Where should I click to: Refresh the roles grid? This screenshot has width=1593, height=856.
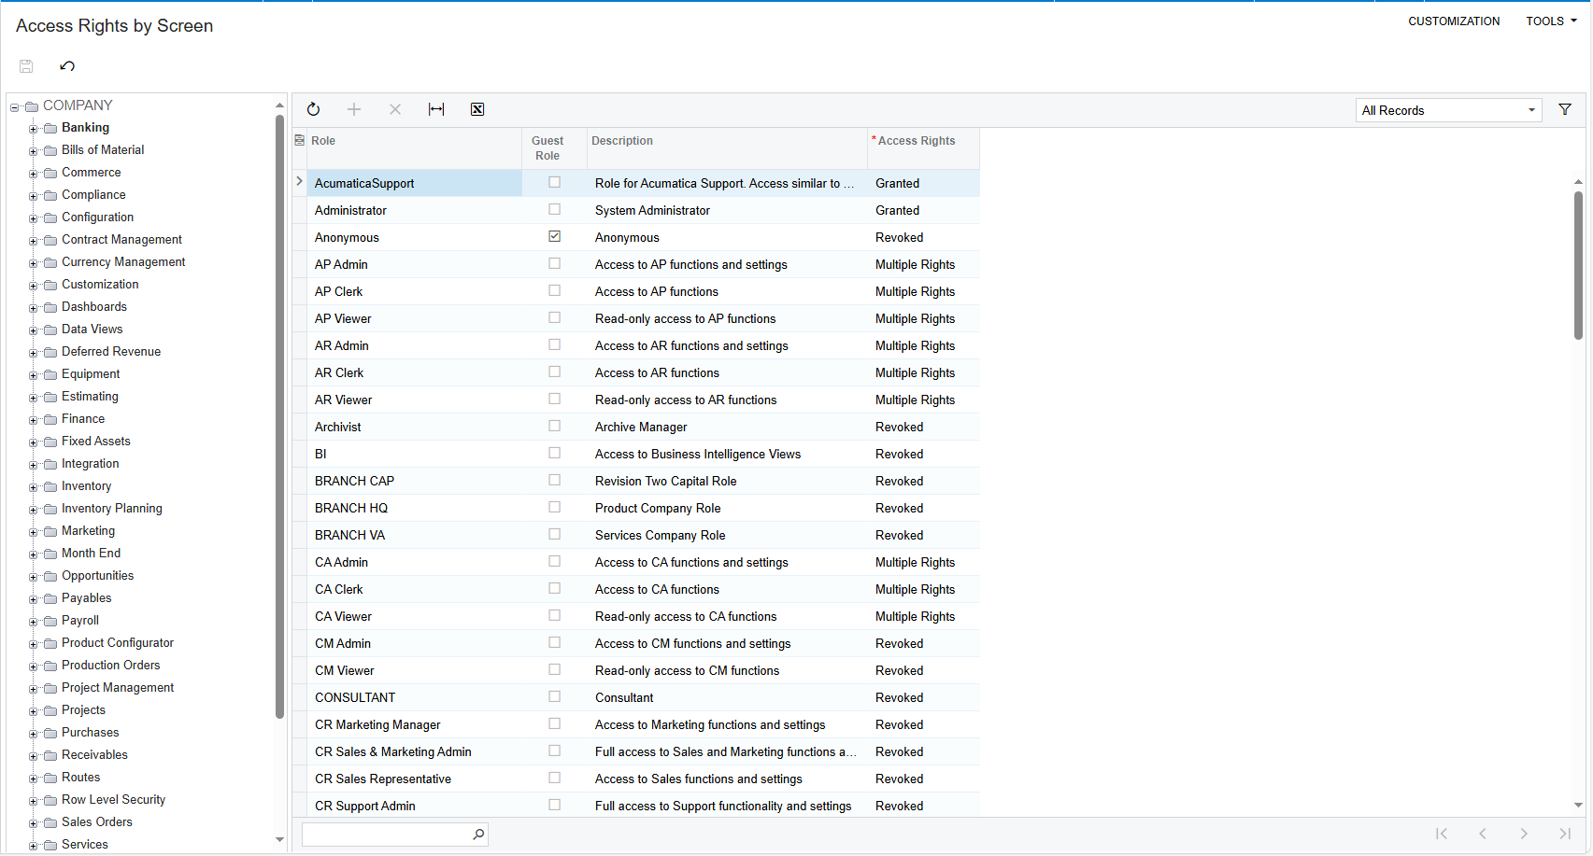click(x=314, y=109)
